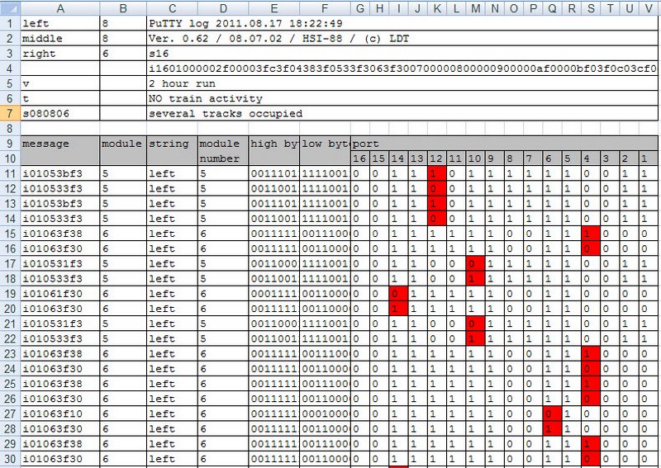Select the row 19 header
Viewport: 661px width, 468px height.
coord(10,293)
